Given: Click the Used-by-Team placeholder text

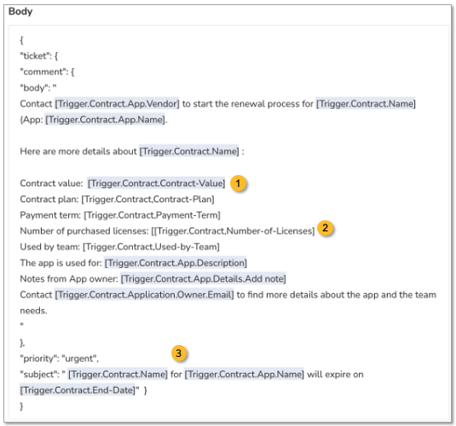Looking at the screenshot, I should tap(151, 247).
